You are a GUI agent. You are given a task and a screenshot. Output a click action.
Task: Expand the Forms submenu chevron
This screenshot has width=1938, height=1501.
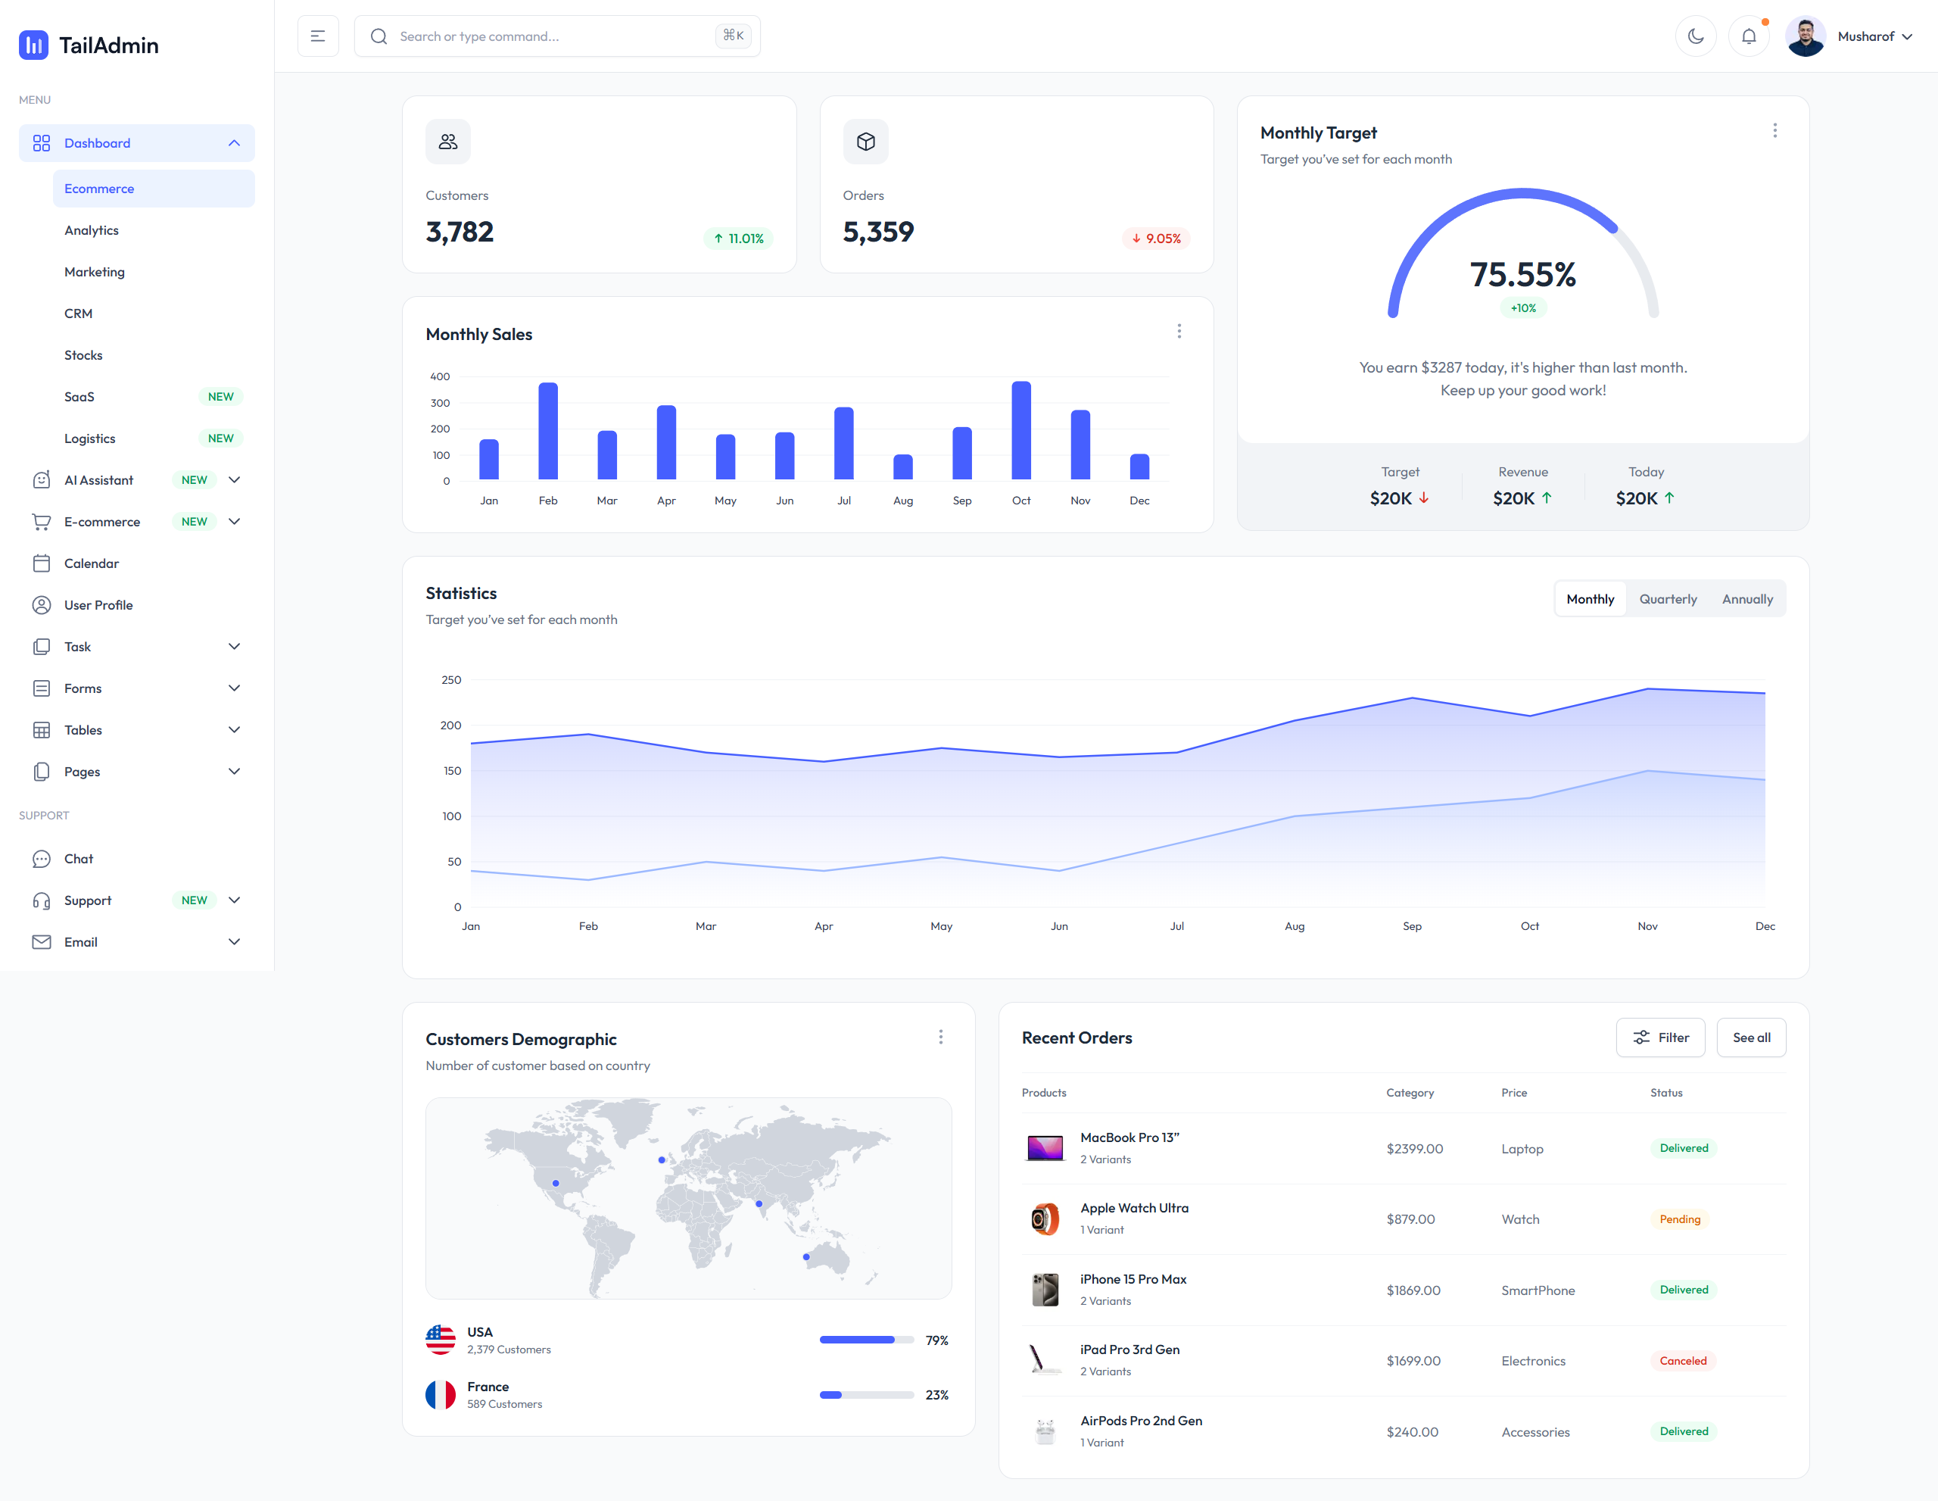coord(234,689)
